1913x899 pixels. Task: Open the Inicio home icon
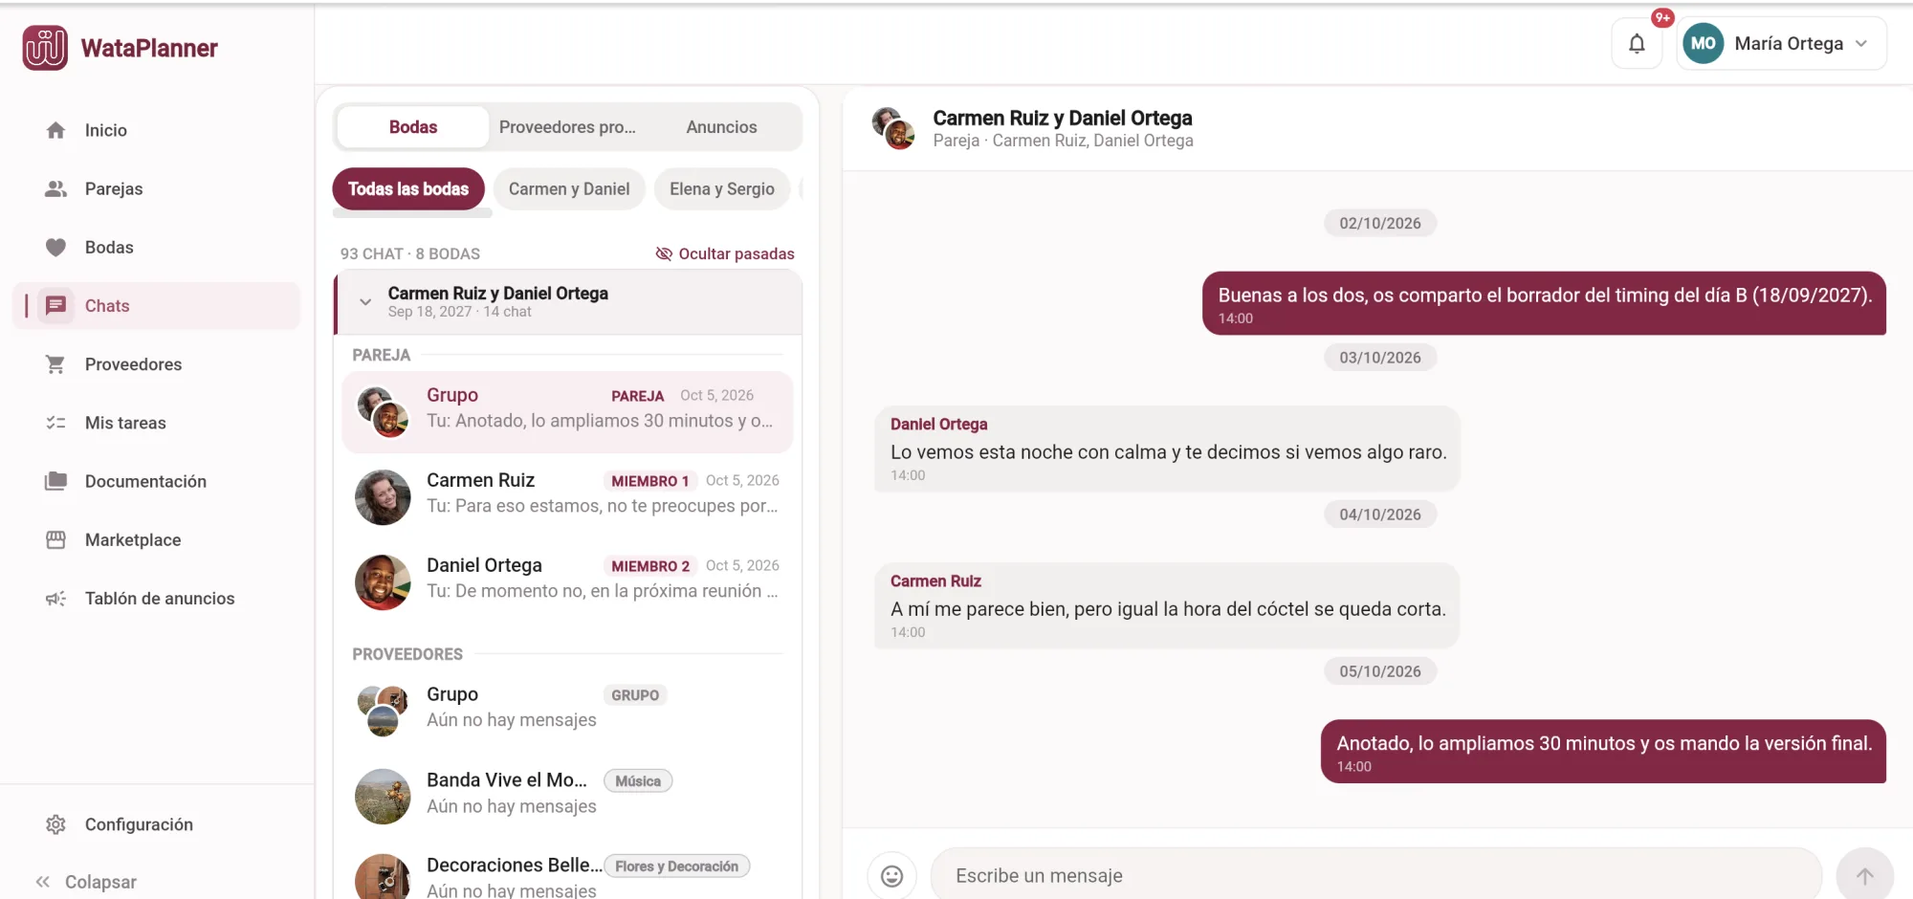(56, 130)
